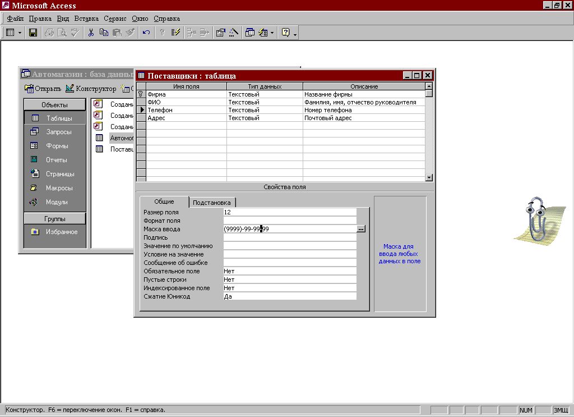Click the ФИО field name cell
Image resolution: width=574 pixels, height=417 pixels.
click(x=186, y=102)
